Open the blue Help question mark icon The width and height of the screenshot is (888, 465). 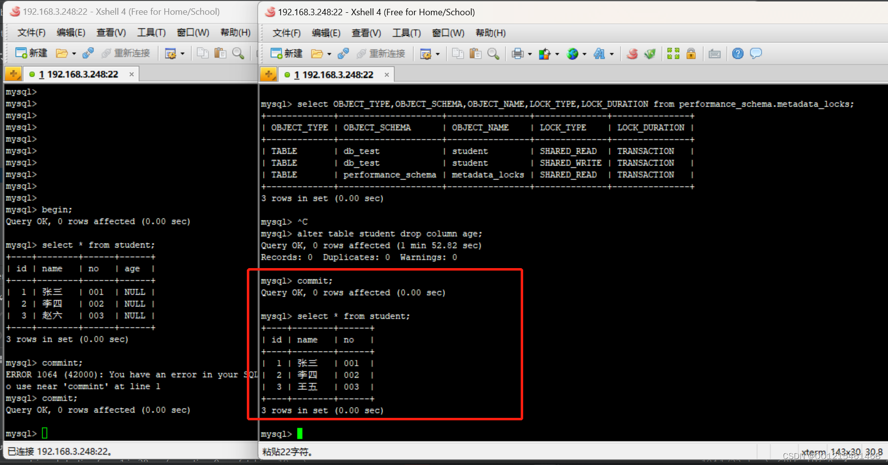tap(738, 54)
